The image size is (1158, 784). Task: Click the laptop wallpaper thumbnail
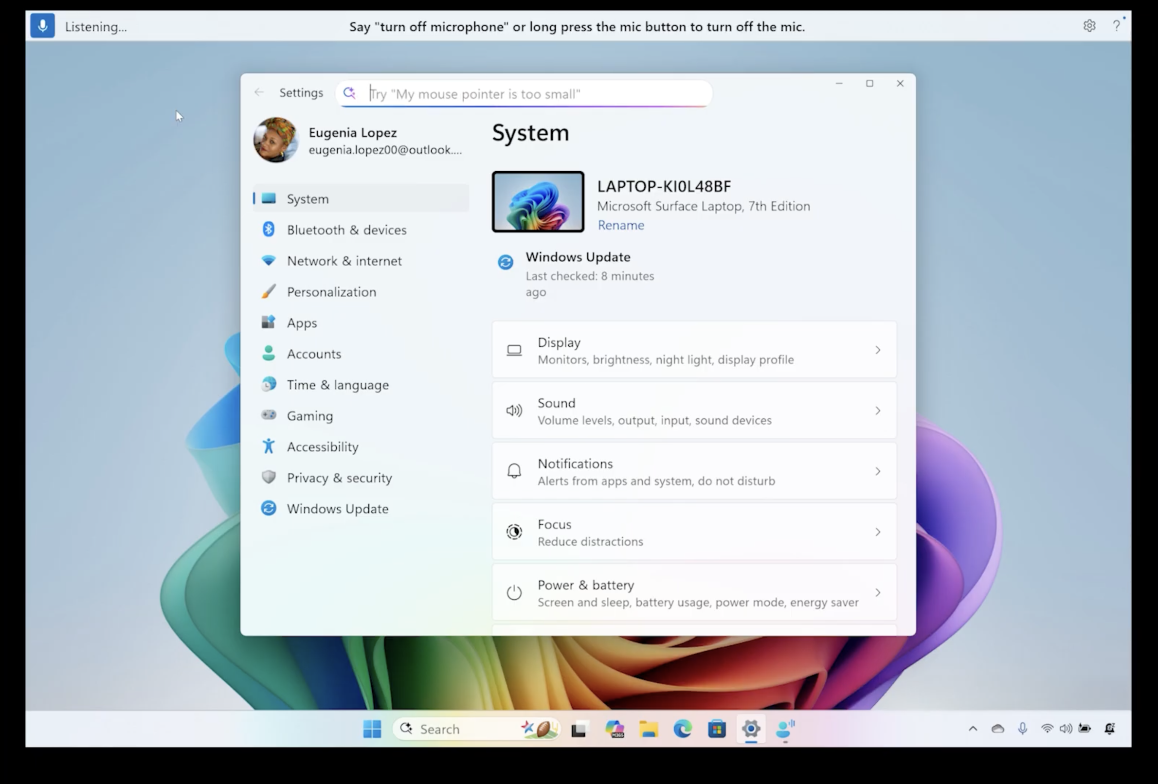538,202
